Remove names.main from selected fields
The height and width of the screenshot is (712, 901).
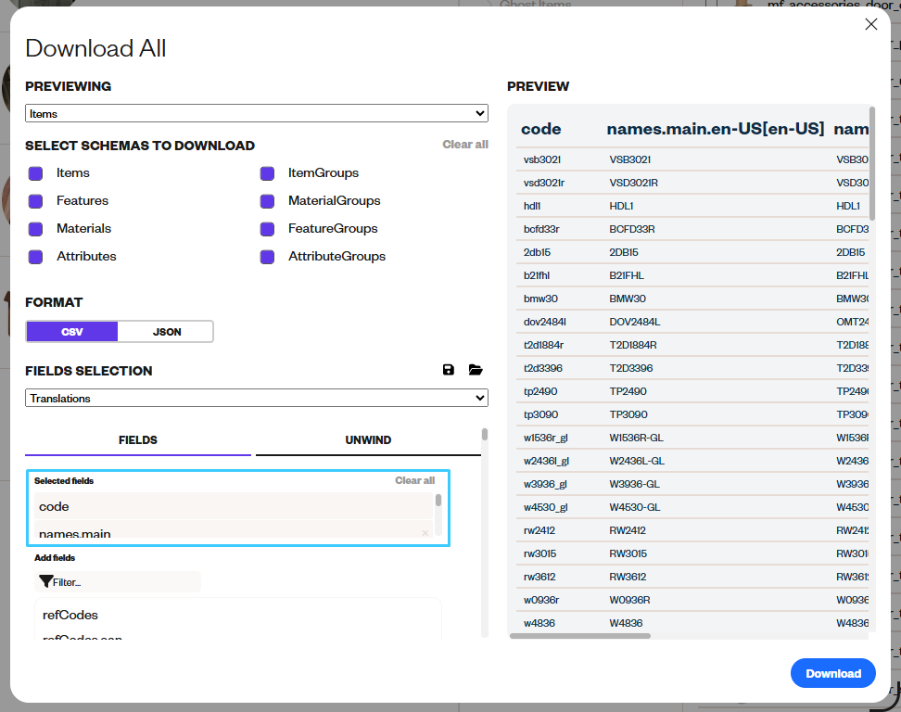[425, 533]
